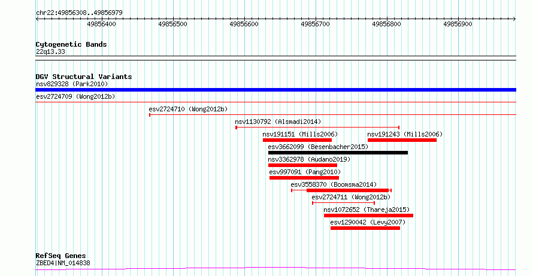Select the esv2724709 (Wong2012b) label

(75, 96)
